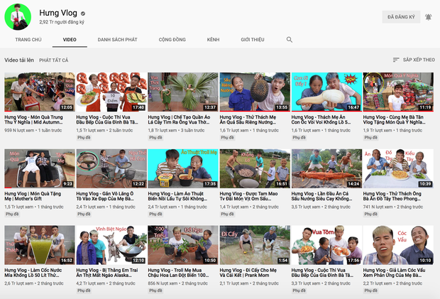
Task: Click the sort lines icon
Action: point(396,60)
